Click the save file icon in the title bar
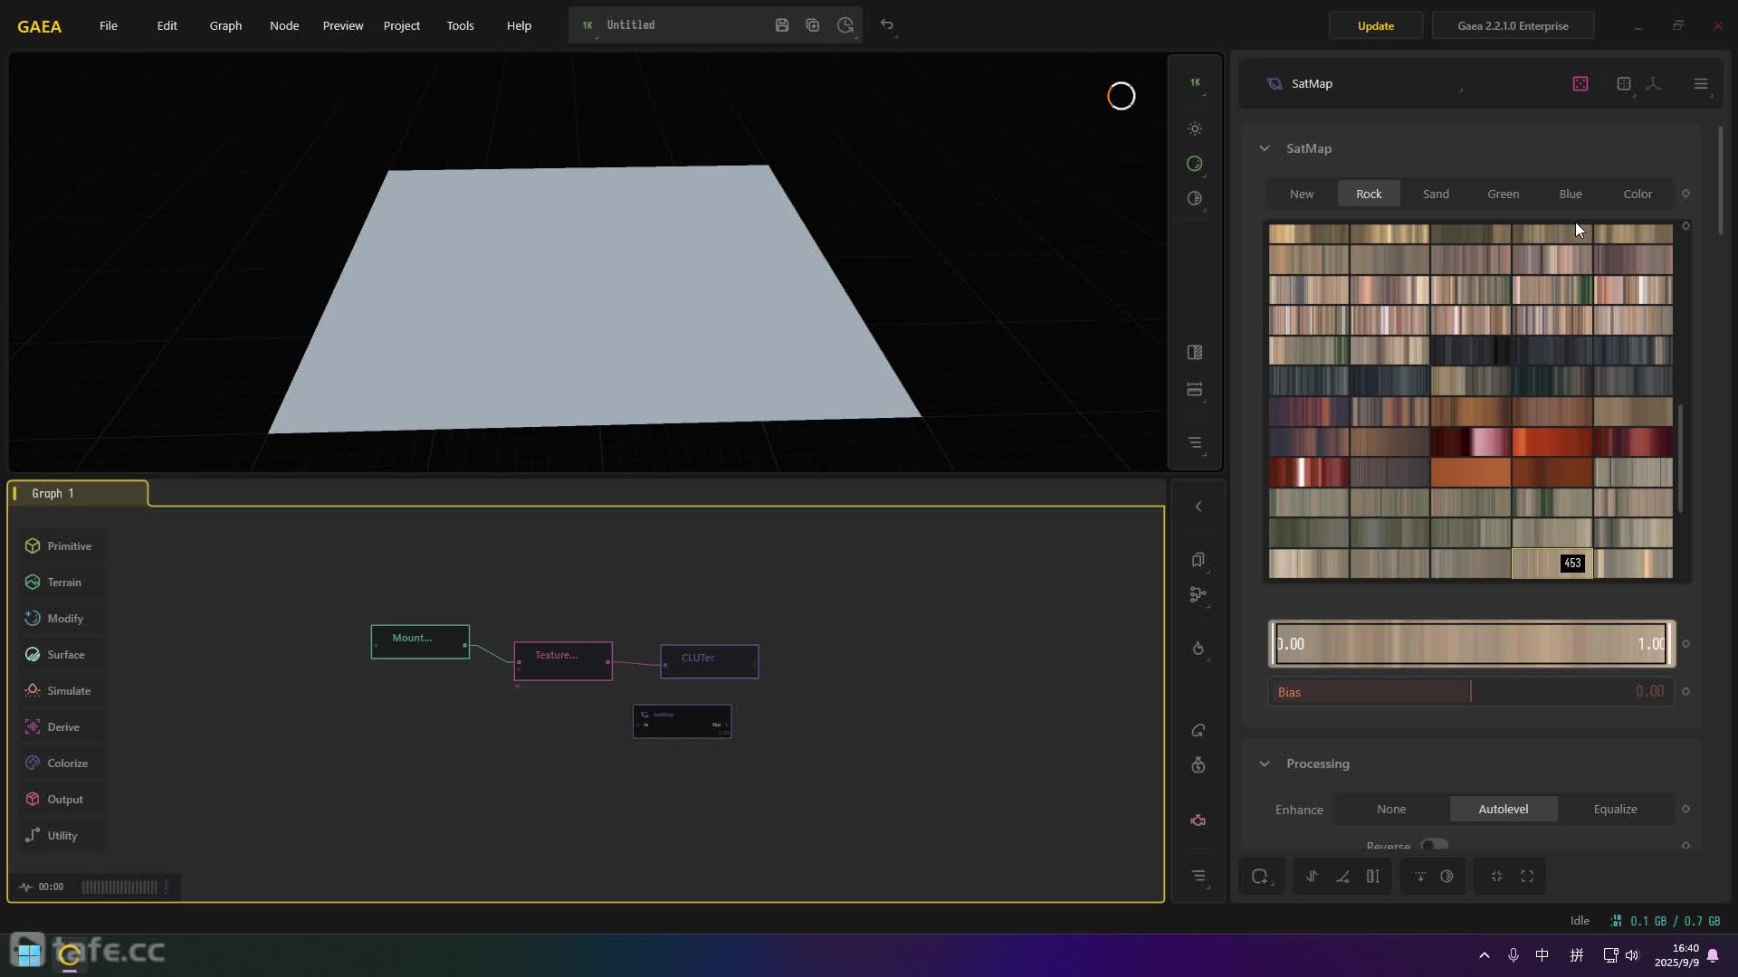Screen dimensions: 1738x977 [x=782, y=25]
